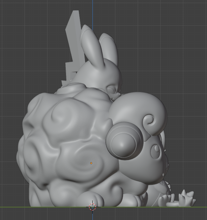This screenshot has height=220, width=207.
Task: Click the spiky flower on the ground
Action: [187, 198]
